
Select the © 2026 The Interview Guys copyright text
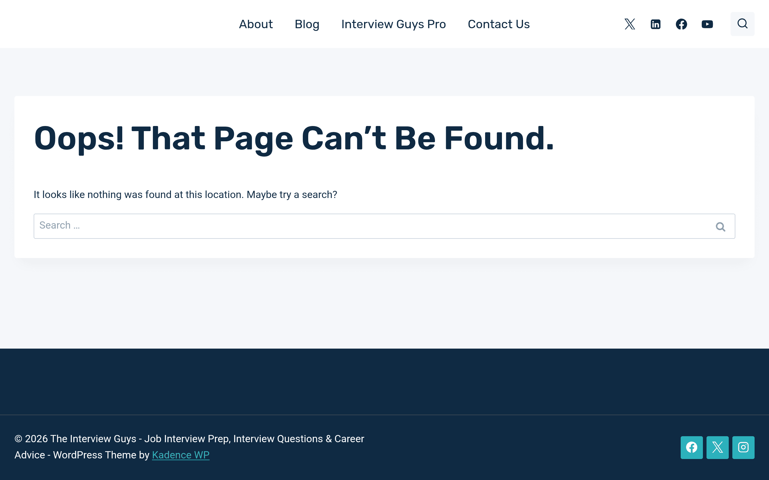189,447
